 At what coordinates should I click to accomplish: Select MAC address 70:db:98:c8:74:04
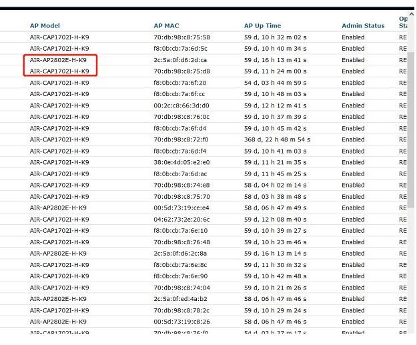click(182, 288)
